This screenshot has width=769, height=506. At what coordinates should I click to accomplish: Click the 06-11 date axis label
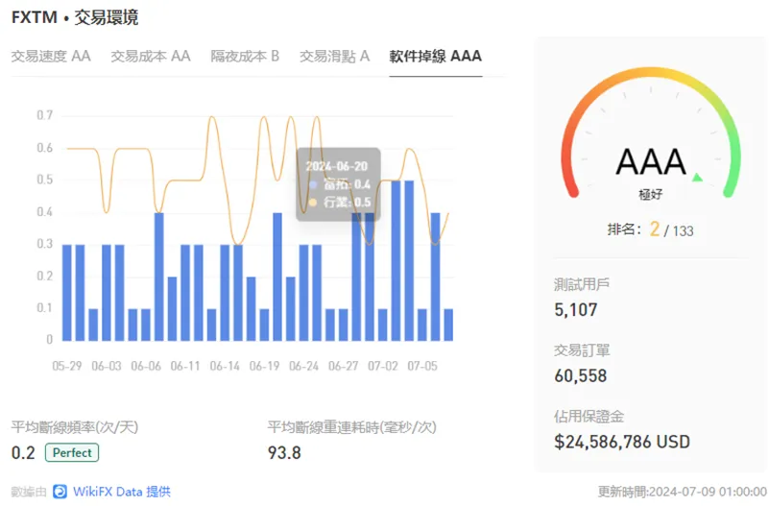pos(185,366)
